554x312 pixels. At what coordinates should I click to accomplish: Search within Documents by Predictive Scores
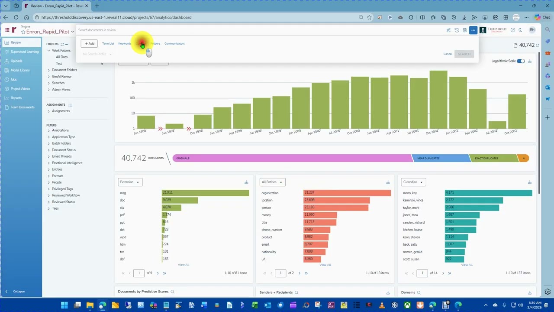pyautogui.click(x=172, y=292)
